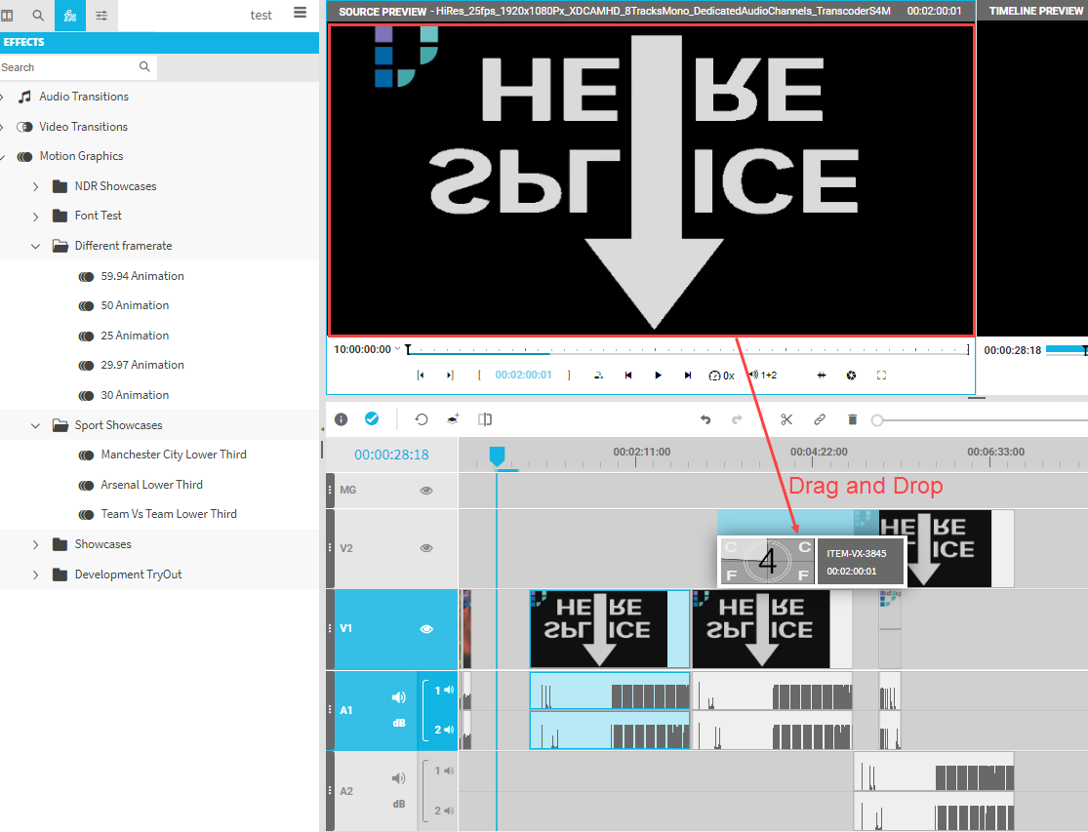Open the effects panel tab icon

(x=69, y=16)
